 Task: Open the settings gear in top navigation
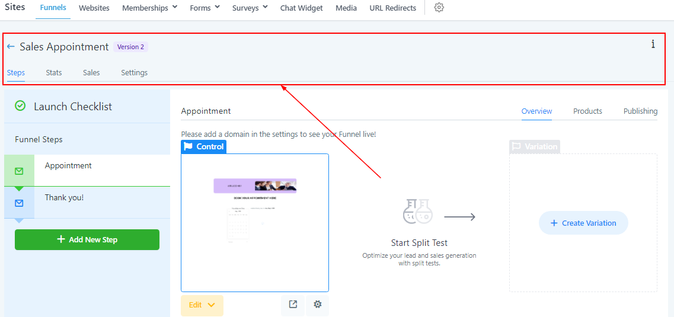(439, 8)
